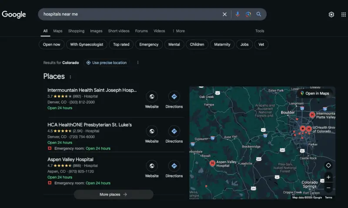Click the Google logo
The height and width of the screenshot is (208, 348).
pyautogui.click(x=14, y=14)
